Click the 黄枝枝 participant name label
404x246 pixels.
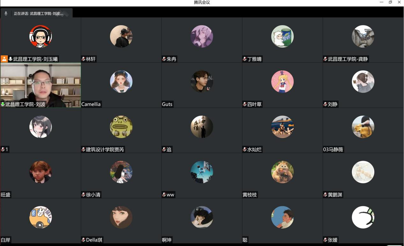tap(250, 194)
